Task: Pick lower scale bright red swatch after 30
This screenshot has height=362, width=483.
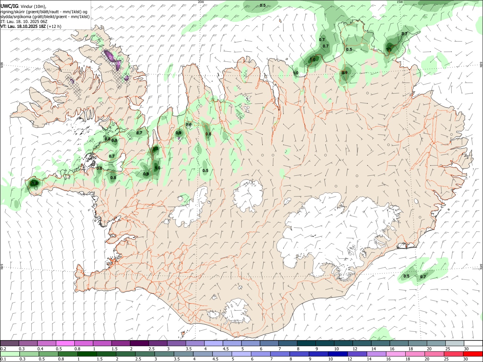Action: pyautogui.click(x=472, y=354)
